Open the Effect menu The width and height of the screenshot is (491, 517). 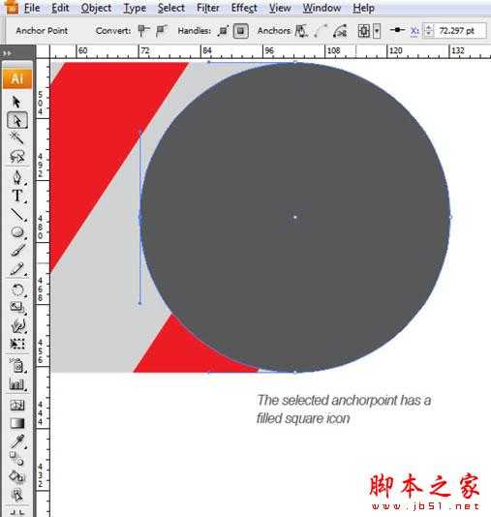(244, 8)
